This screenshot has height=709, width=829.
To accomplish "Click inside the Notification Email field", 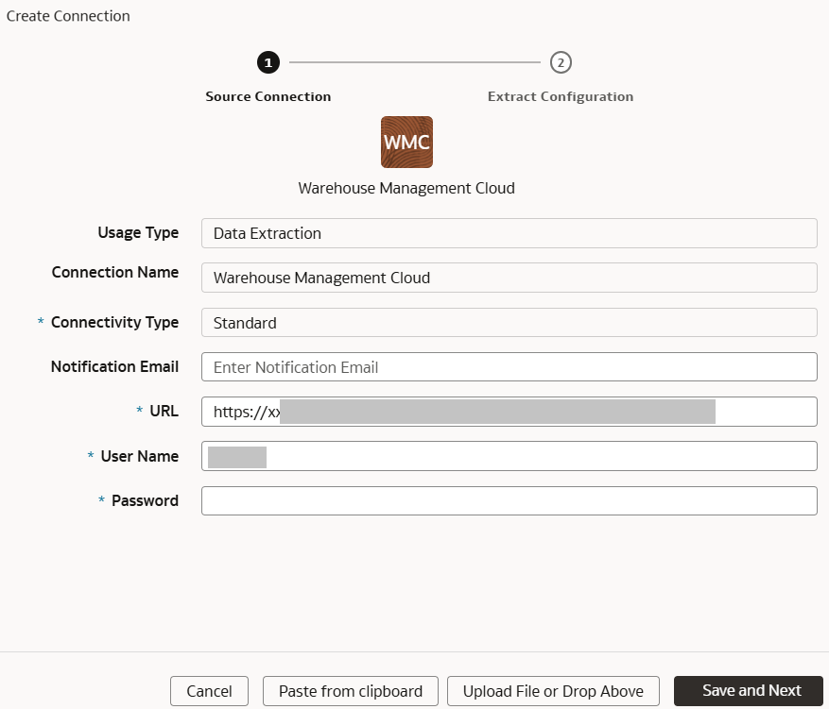I will pos(509,366).
